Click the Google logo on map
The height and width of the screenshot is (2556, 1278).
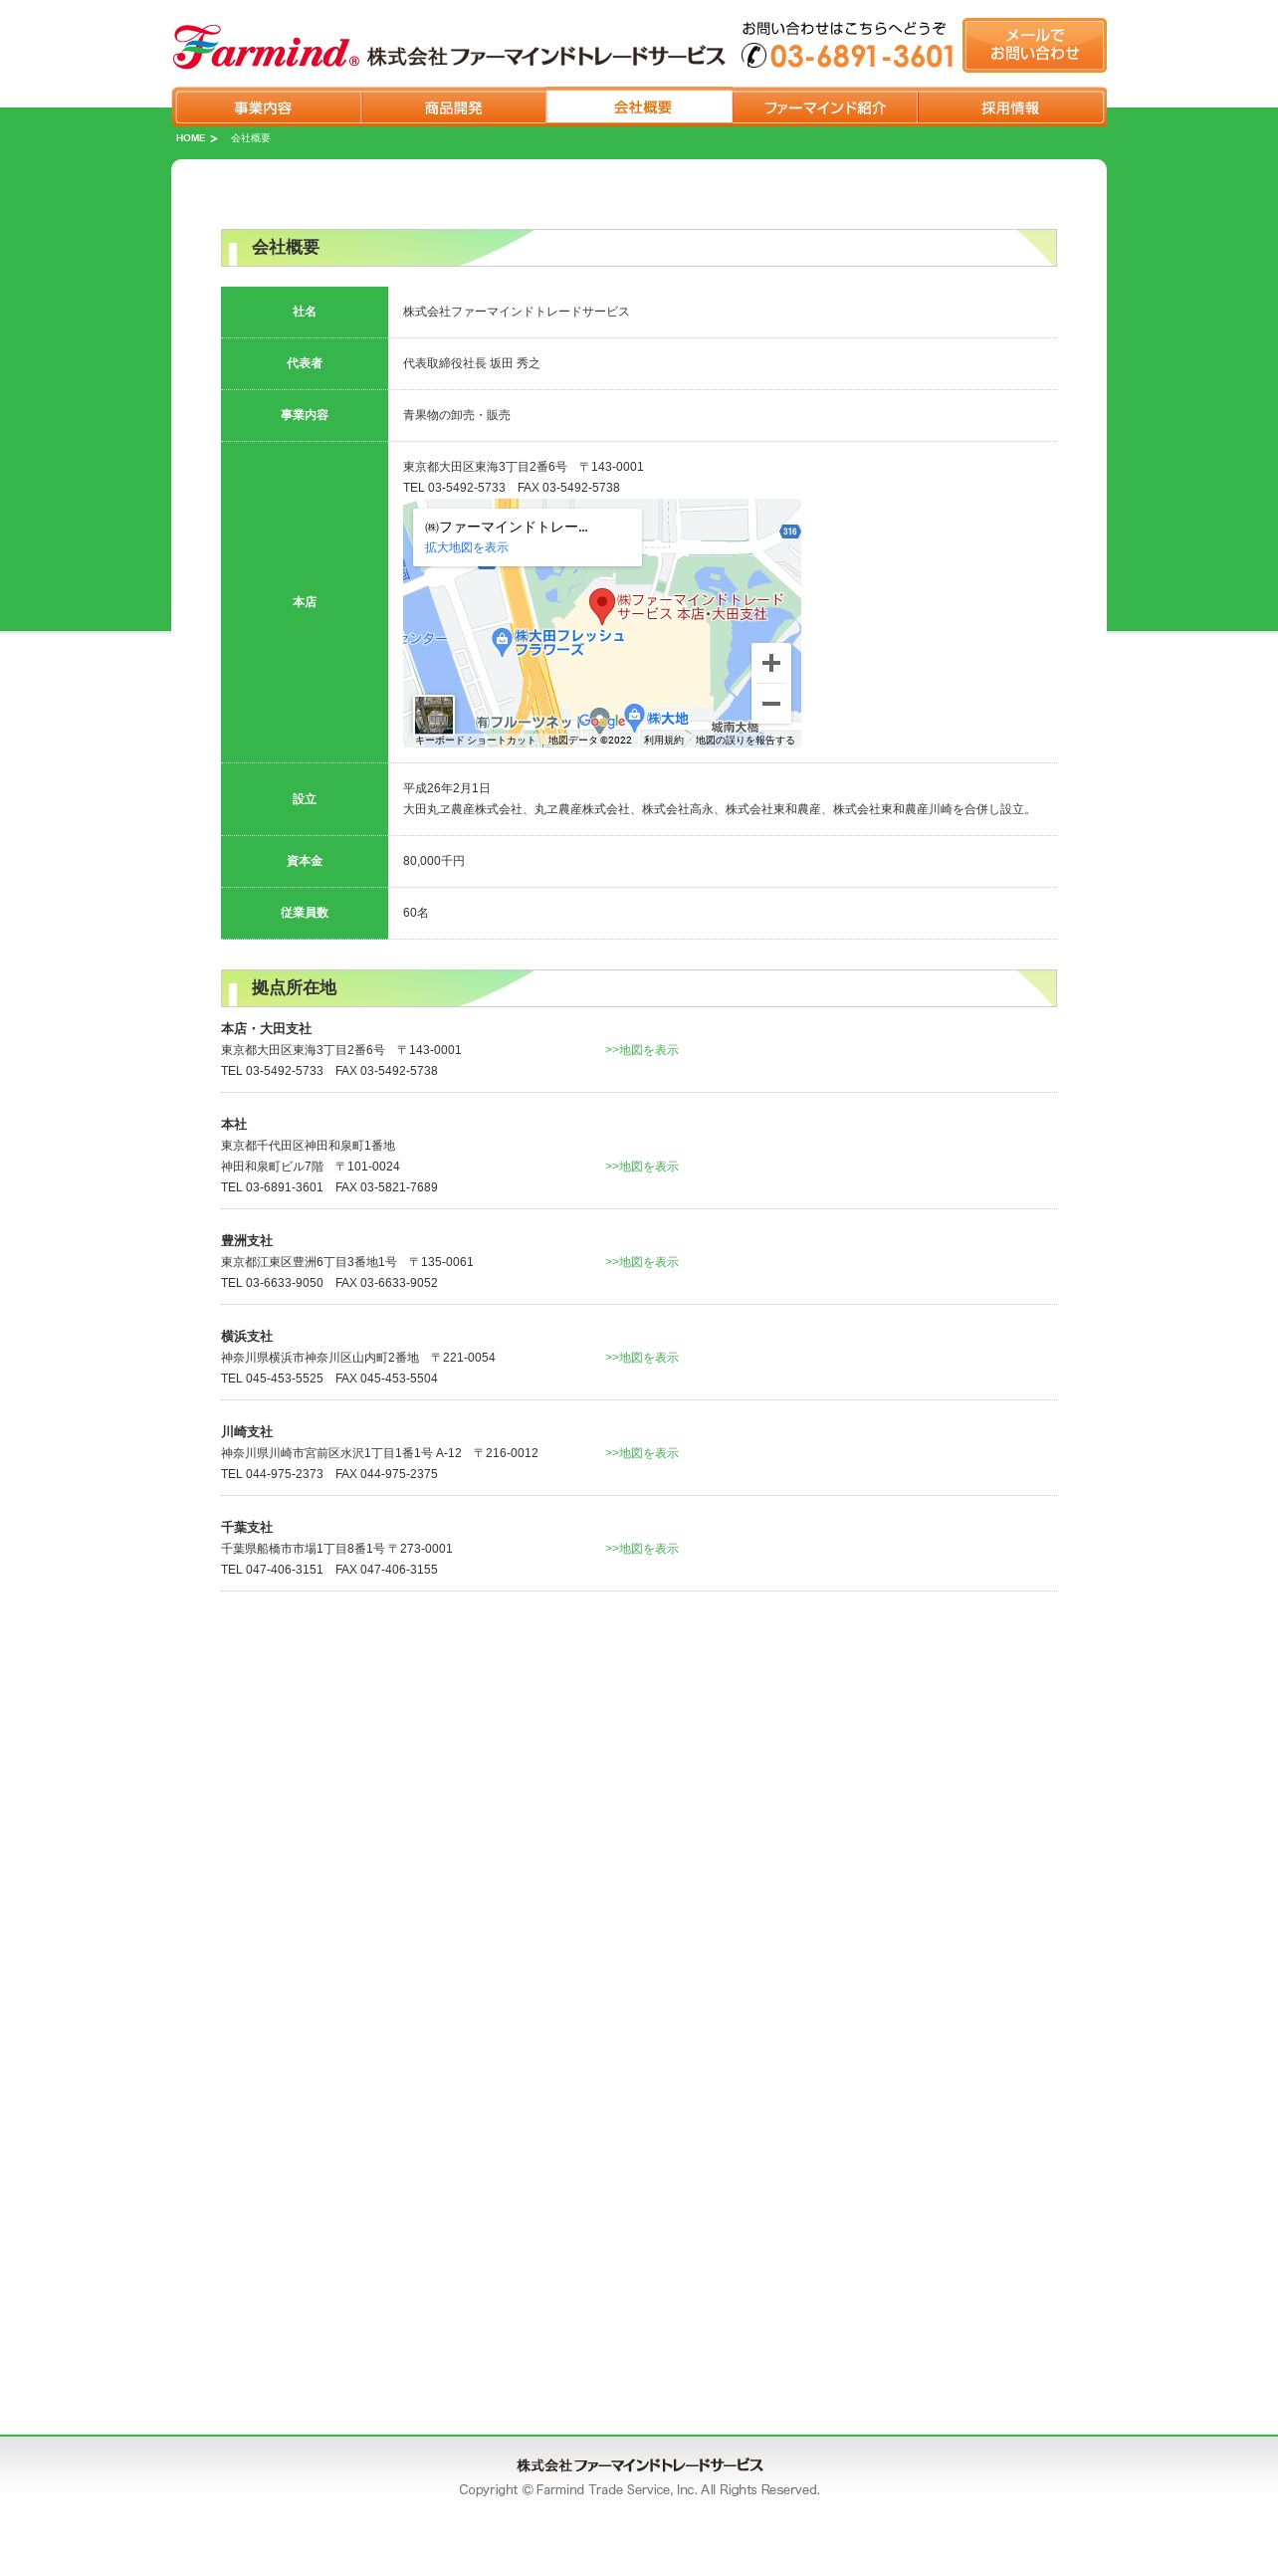click(602, 721)
